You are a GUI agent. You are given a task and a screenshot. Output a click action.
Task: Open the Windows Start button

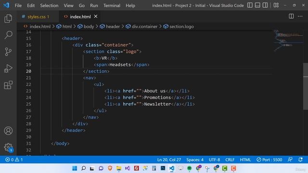[75, 168]
